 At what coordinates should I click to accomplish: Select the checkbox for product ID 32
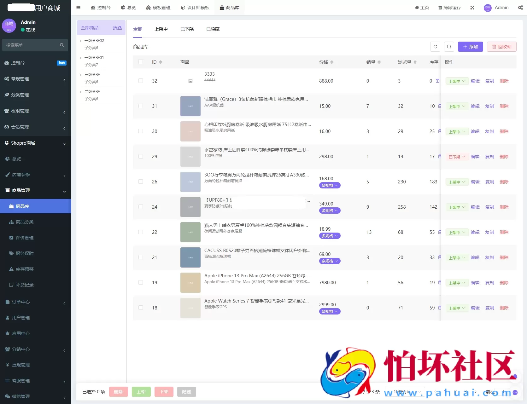141,81
